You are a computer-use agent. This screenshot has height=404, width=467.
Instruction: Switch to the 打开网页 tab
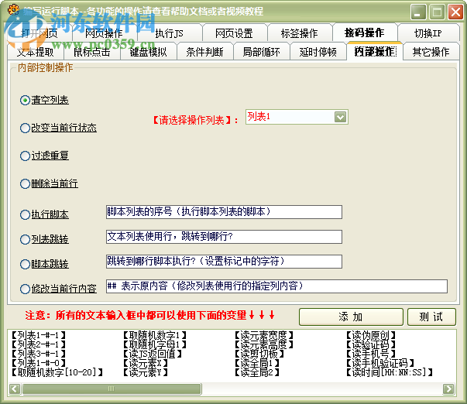(x=39, y=33)
